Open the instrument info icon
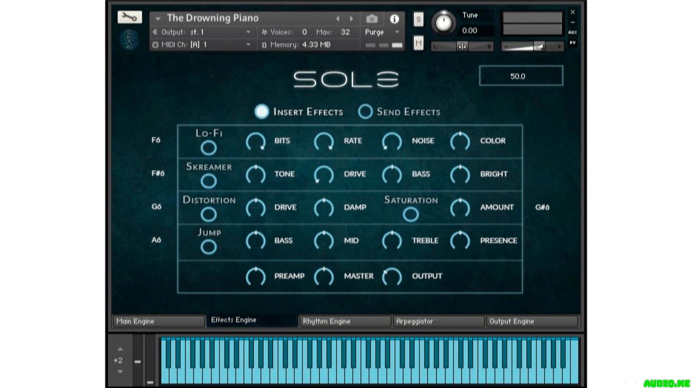The image size is (691, 388). point(394,19)
